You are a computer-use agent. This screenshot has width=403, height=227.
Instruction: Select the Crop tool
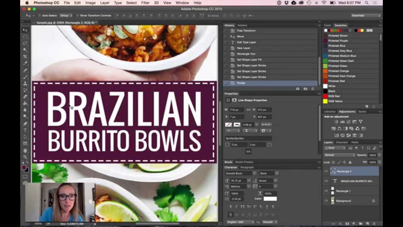coord(25,56)
